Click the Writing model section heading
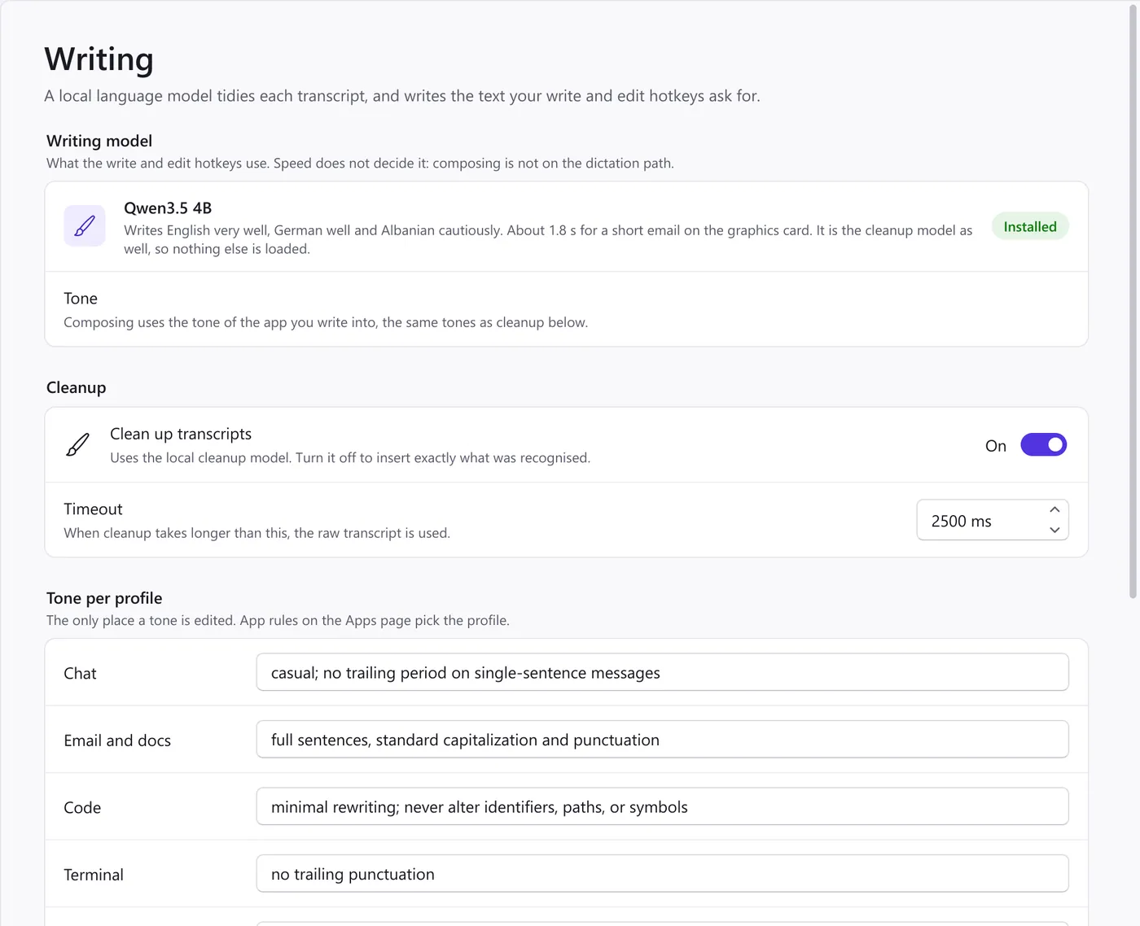This screenshot has height=926, width=1140. coord(99,141)
